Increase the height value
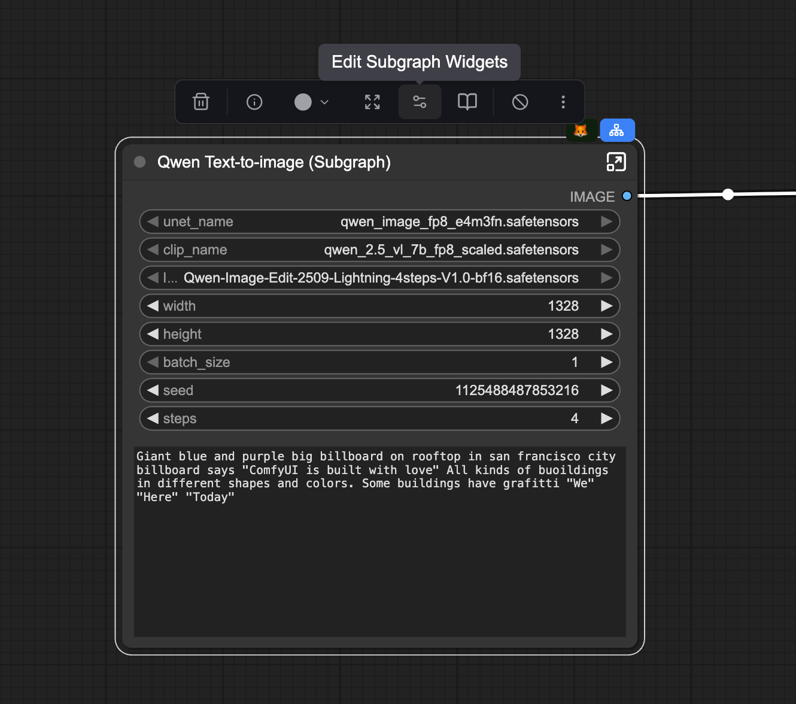This screenshot has width=796, height=704. 607,334
